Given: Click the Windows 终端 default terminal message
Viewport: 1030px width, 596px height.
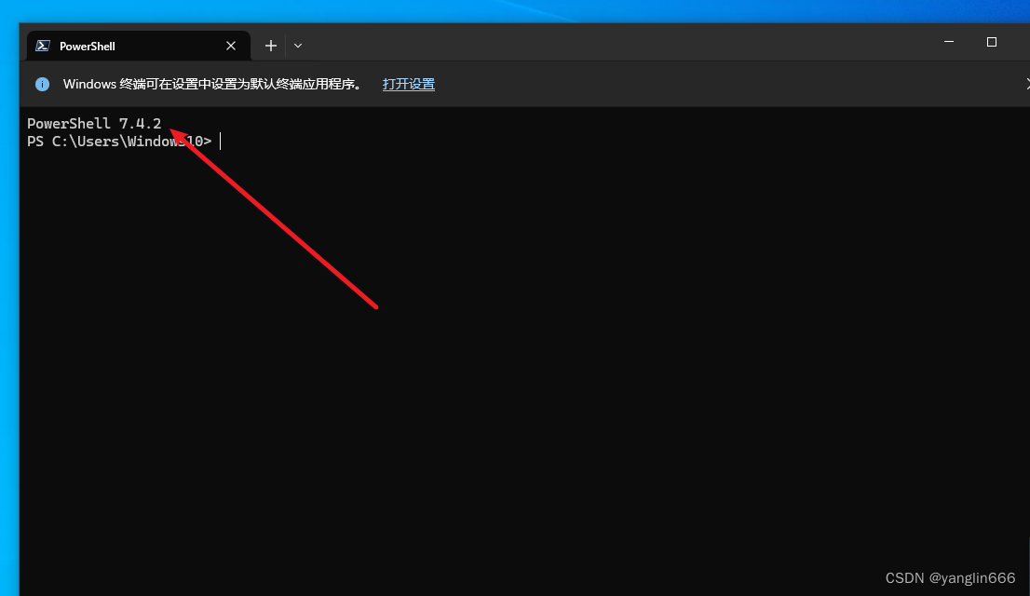Looking at the screenshot, I should [212, 84].
